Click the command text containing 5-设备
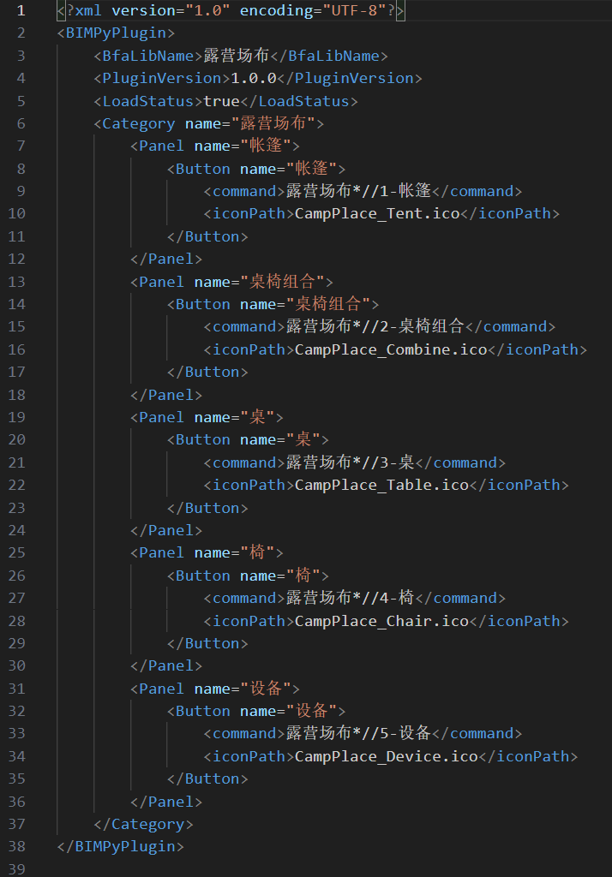This screenshot has width=612, height=877. click(358, 733)
